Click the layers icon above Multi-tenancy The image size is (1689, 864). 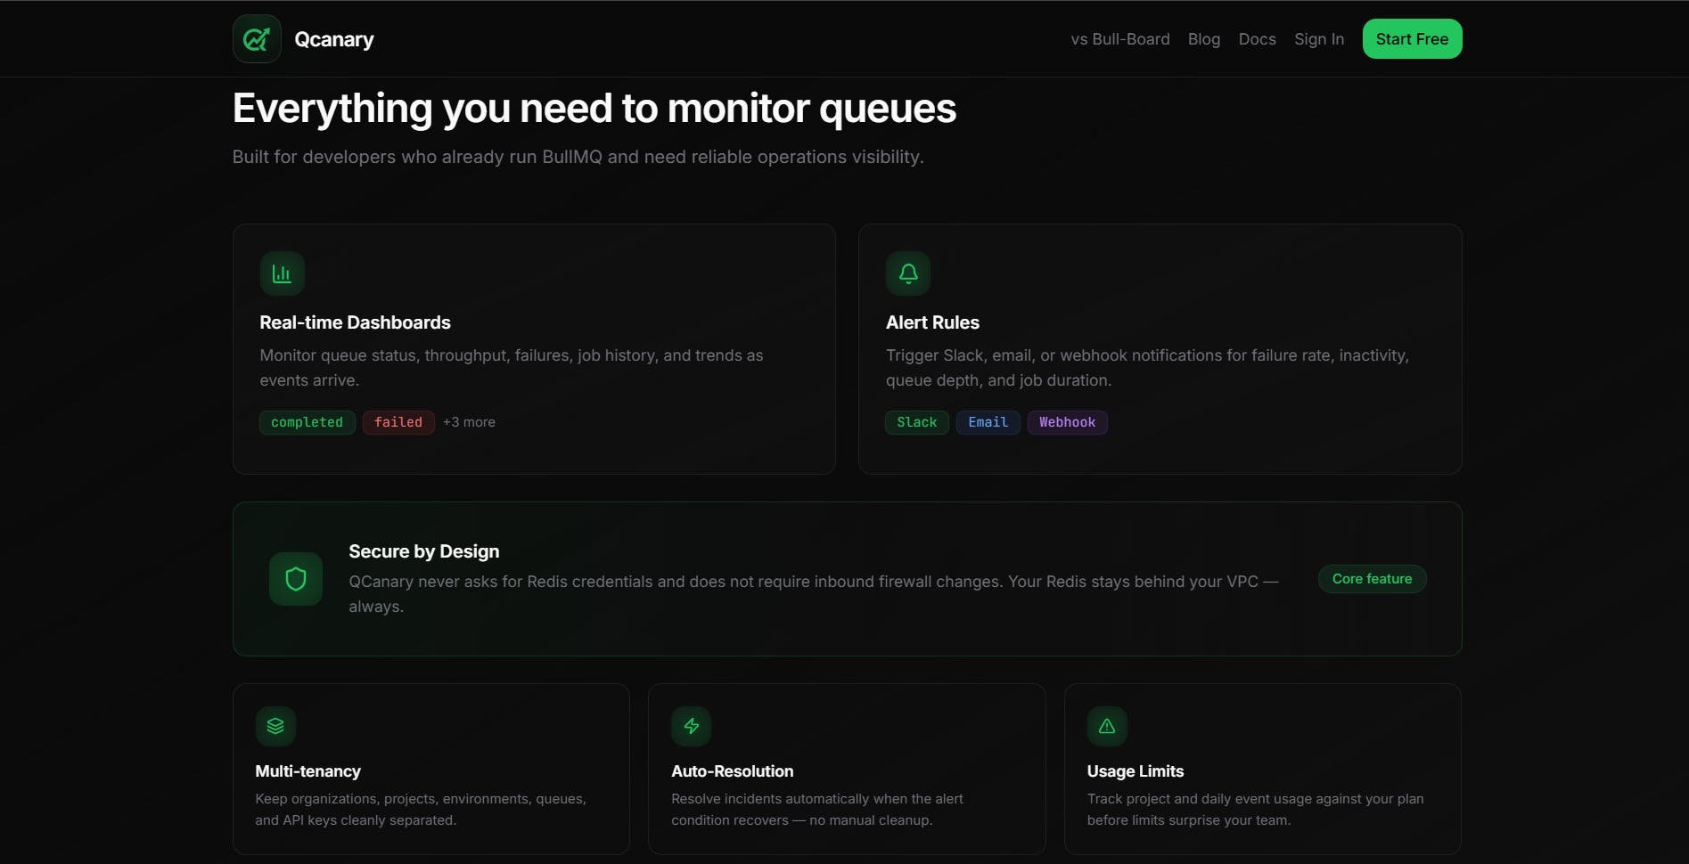click(x=275, y=726)
